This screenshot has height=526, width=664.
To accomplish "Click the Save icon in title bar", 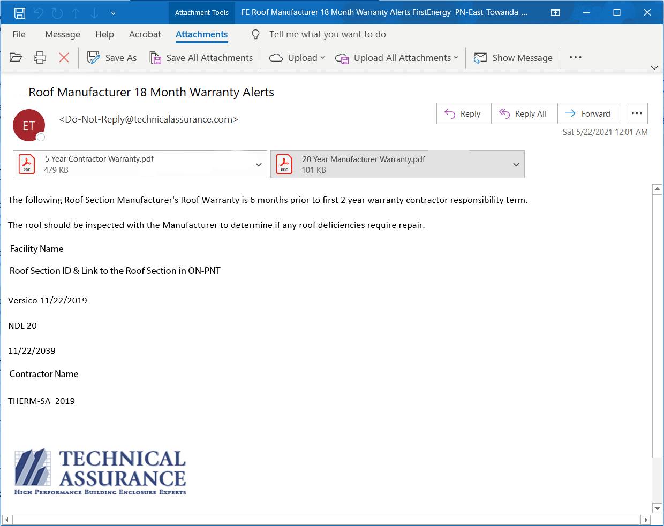I will coord(20,13).
